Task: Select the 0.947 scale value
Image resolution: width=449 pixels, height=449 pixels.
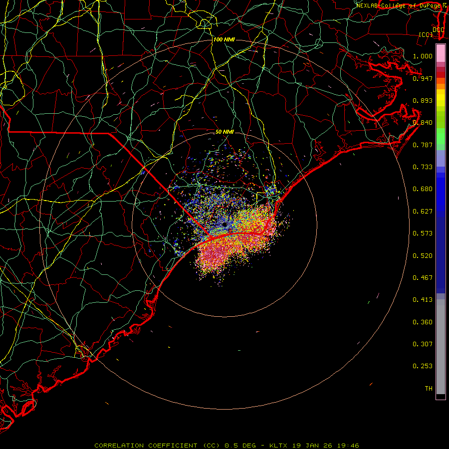Action: click(423, 78)
